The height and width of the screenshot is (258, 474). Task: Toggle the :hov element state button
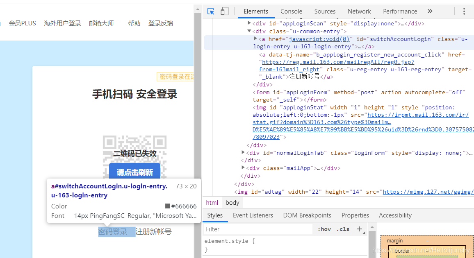[324, 229]
